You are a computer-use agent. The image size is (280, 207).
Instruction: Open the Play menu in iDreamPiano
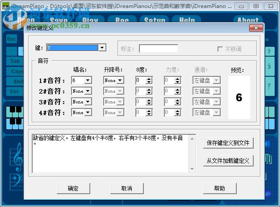point(90,20)
